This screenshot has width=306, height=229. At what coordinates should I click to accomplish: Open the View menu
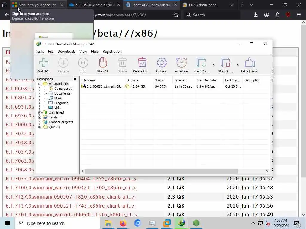click(x=83, y=52)
